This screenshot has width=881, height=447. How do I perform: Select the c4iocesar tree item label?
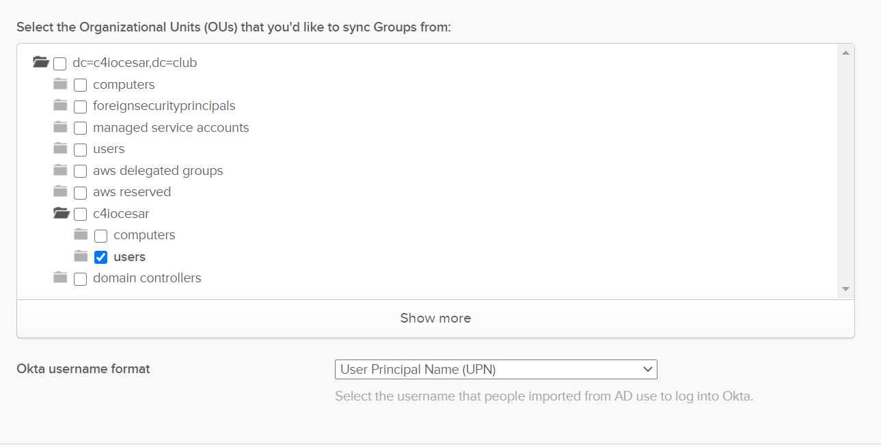click(121, 214)
